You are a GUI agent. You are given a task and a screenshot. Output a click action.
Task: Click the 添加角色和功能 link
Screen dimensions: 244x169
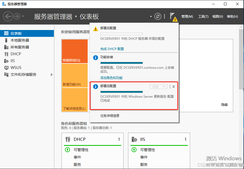click(x=111, y=78)
